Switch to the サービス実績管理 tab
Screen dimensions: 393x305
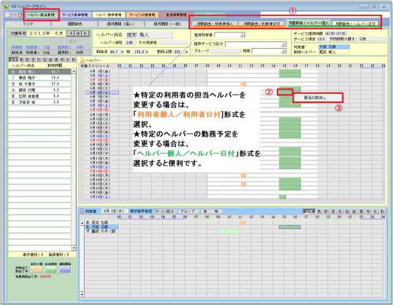pyautogui.click(x=75, y=13)
